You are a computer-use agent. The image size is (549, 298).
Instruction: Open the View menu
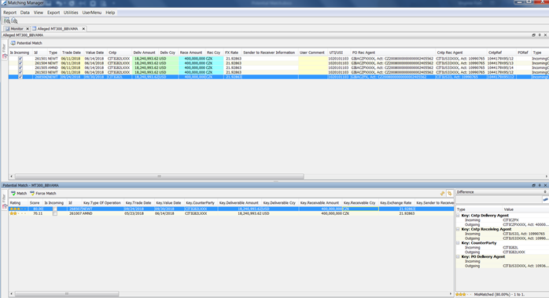tap(39, 13)
